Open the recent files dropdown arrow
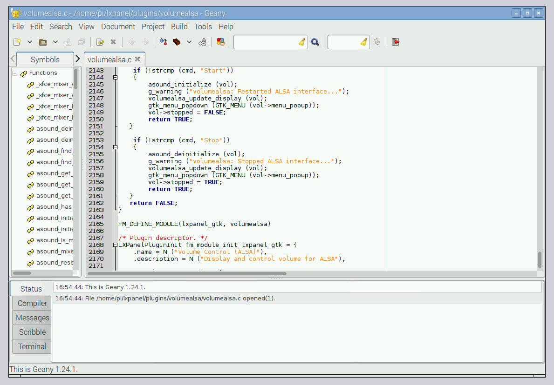Image resolution: width=554 pixels, height=385 pixels. [55, 42]
